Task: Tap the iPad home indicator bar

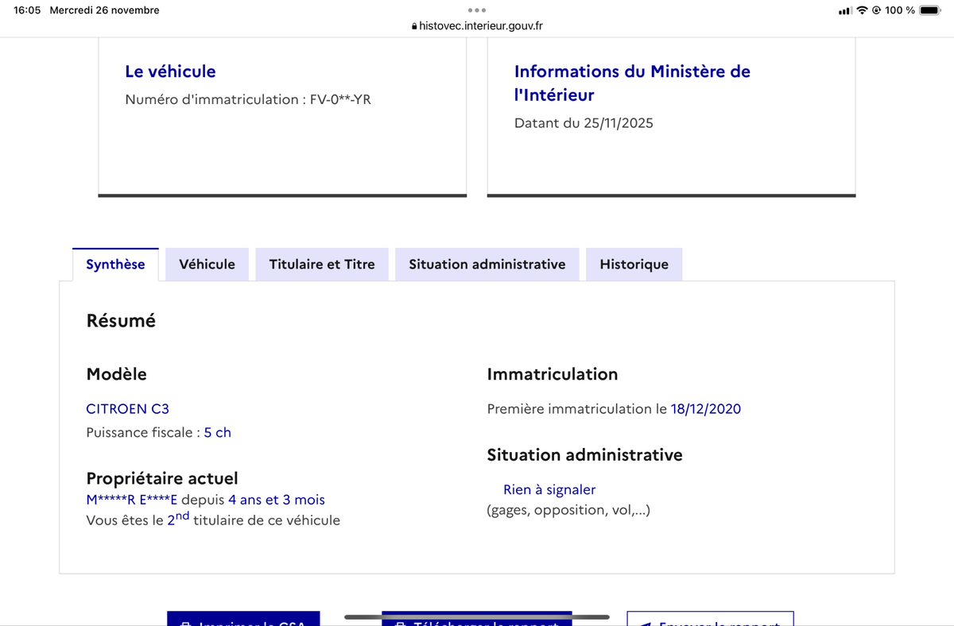Action: (x=476, y=616)
